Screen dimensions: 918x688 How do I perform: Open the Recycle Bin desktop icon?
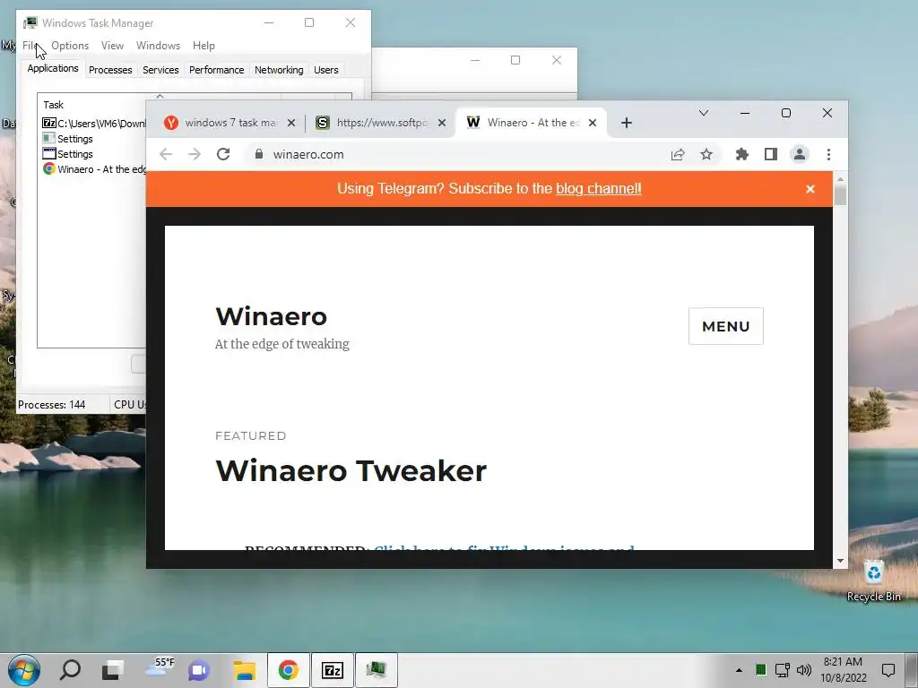coord(873,580)
